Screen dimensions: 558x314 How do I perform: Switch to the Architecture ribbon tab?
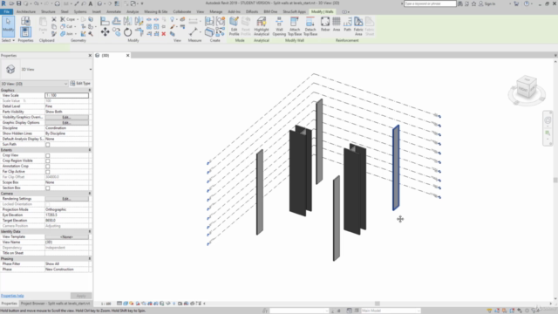(26, 11)
